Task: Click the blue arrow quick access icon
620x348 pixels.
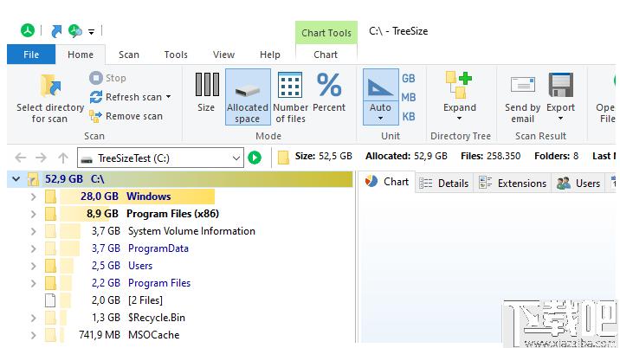Action: coord(56,31)
